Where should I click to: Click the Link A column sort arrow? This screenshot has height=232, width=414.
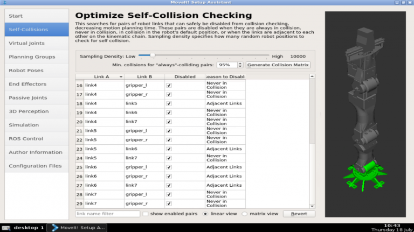pos(121,77)
